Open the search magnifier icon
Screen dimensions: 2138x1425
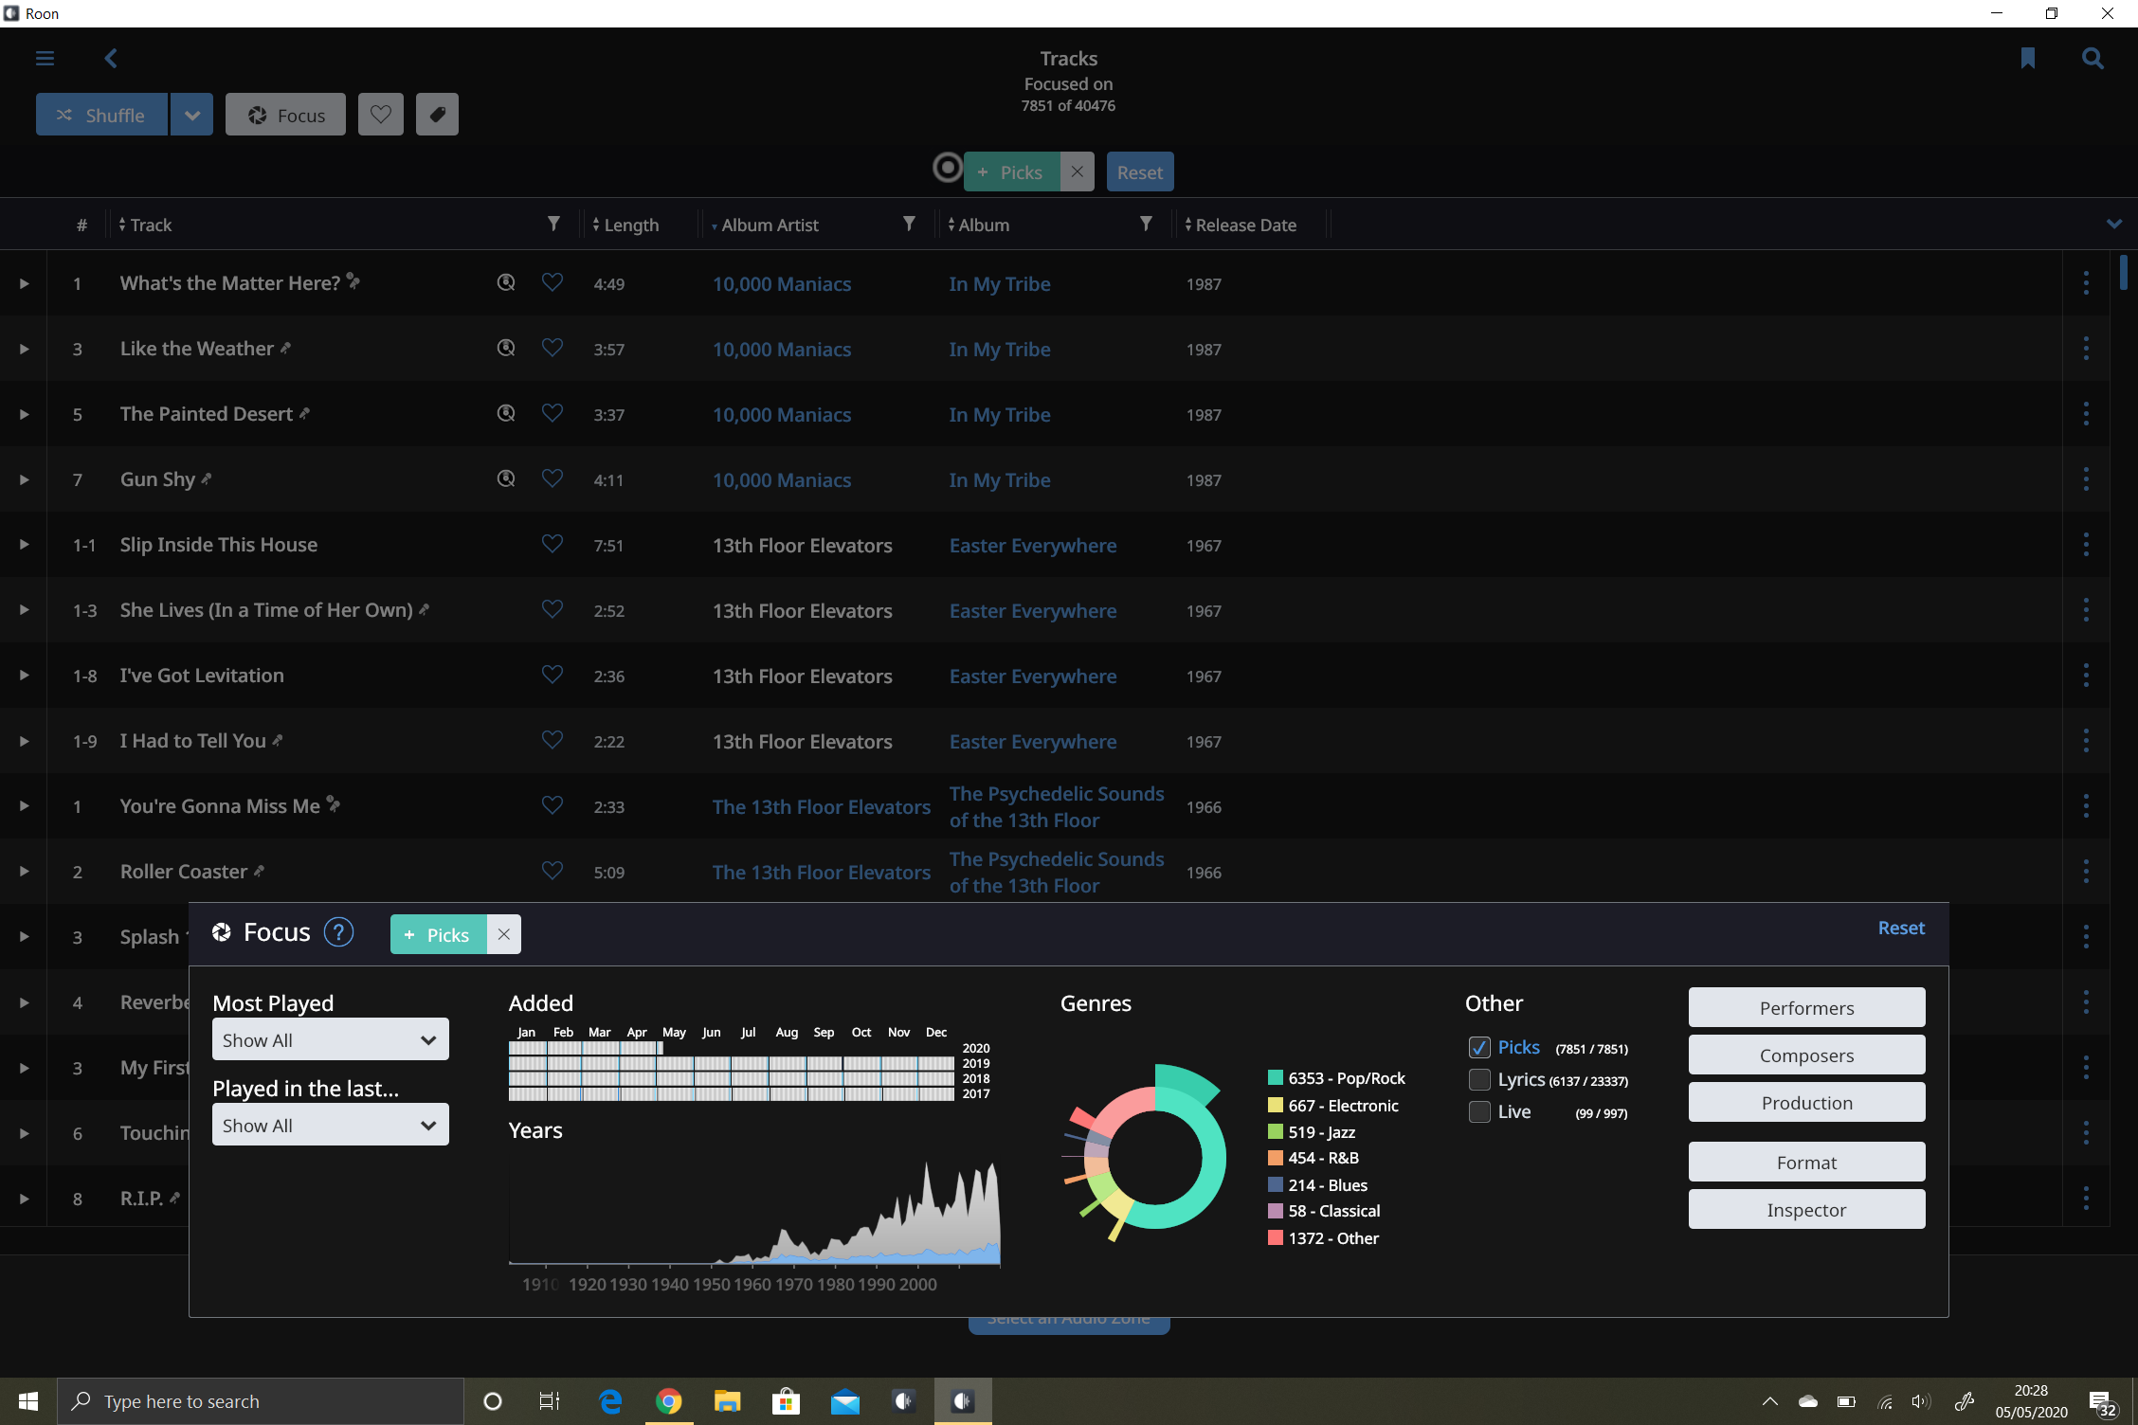pyautogui.click(x=2093, y=59)
